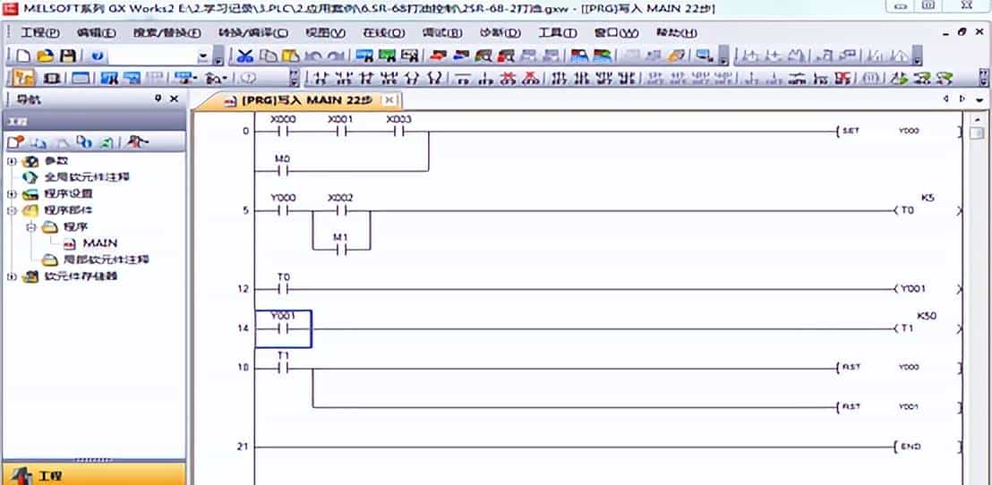The height and width of the screenshot is (485, 992).
Task: Open a project with the folder icon
Action: [45, 56]
